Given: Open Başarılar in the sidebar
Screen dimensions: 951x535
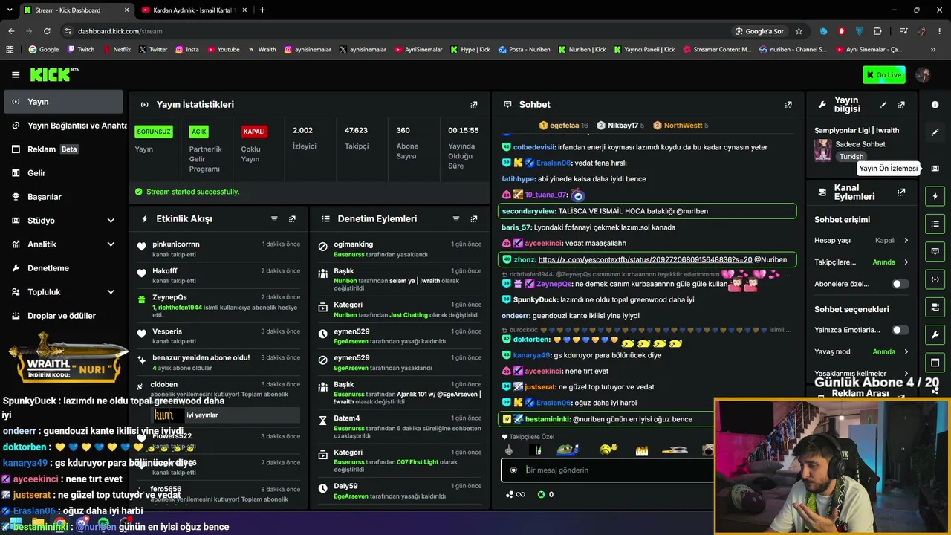Looking at the screenshot, I should click(x=63, y=197).
